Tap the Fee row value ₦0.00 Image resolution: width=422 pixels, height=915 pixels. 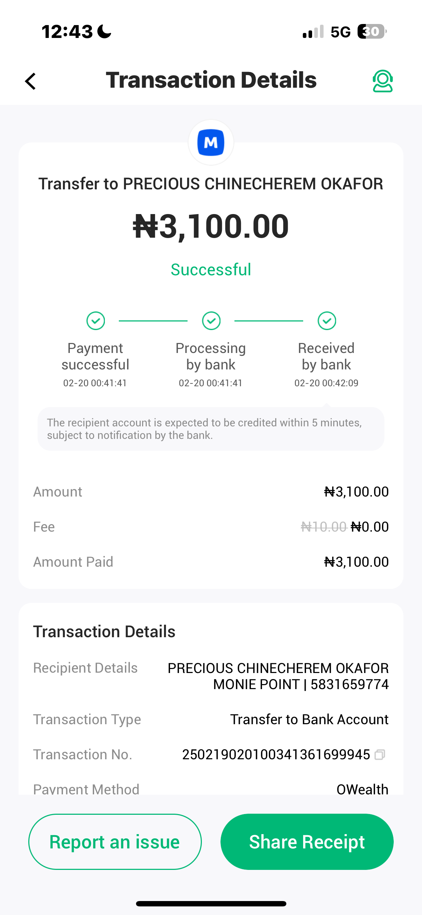click(369, 527)
